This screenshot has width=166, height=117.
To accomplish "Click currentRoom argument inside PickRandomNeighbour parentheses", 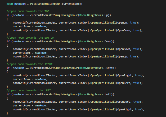I will point(71,4).
